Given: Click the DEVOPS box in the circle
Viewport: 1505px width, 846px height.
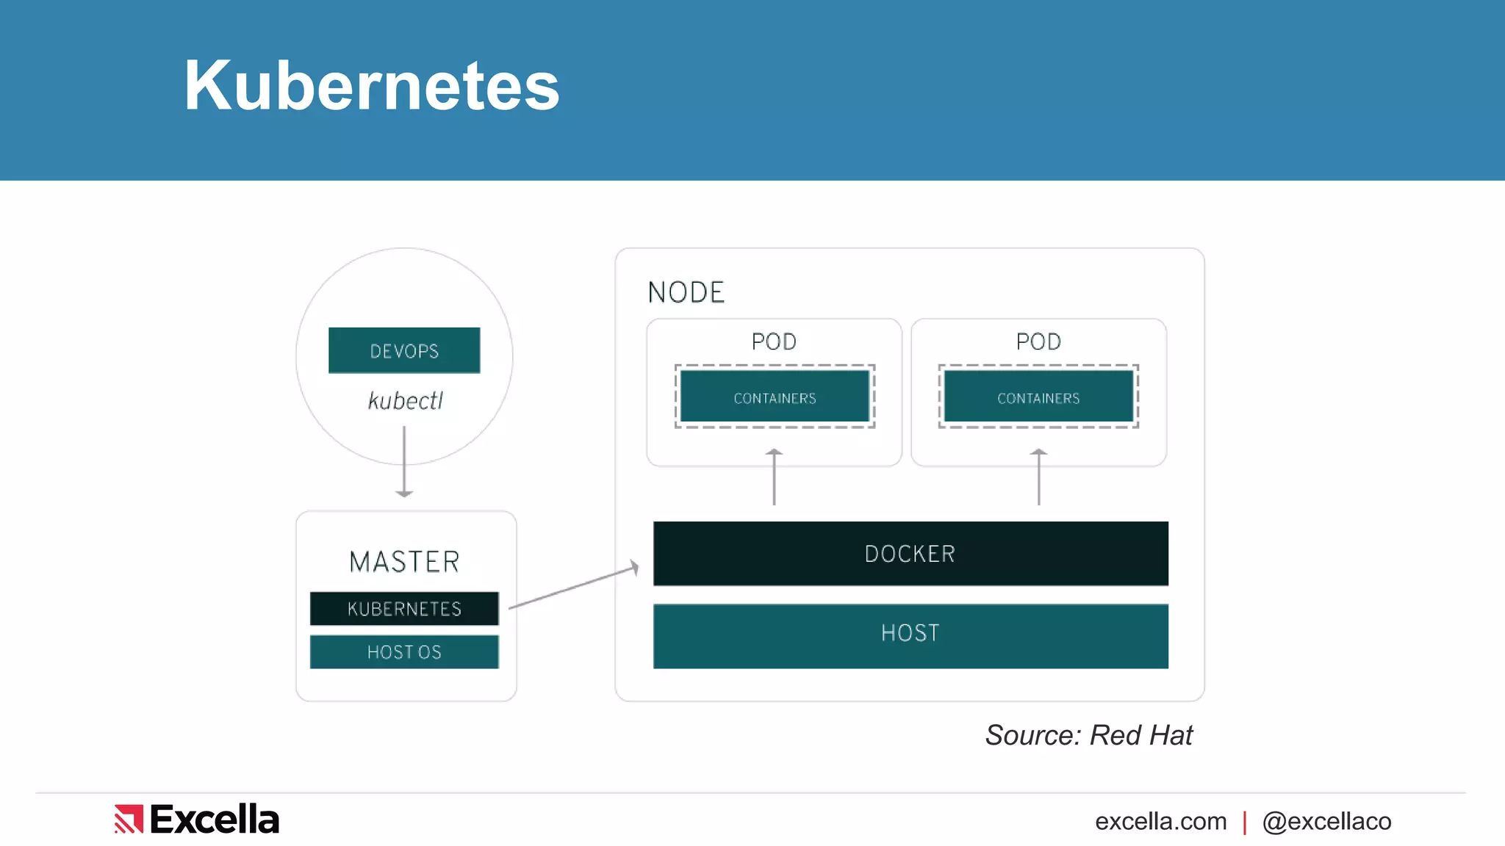Looking at the screenshot, I should pyautogui.click(x=404, y=351).
